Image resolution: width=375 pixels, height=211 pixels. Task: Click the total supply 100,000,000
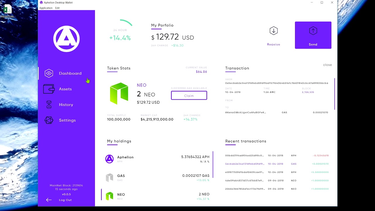coord(119,119)
